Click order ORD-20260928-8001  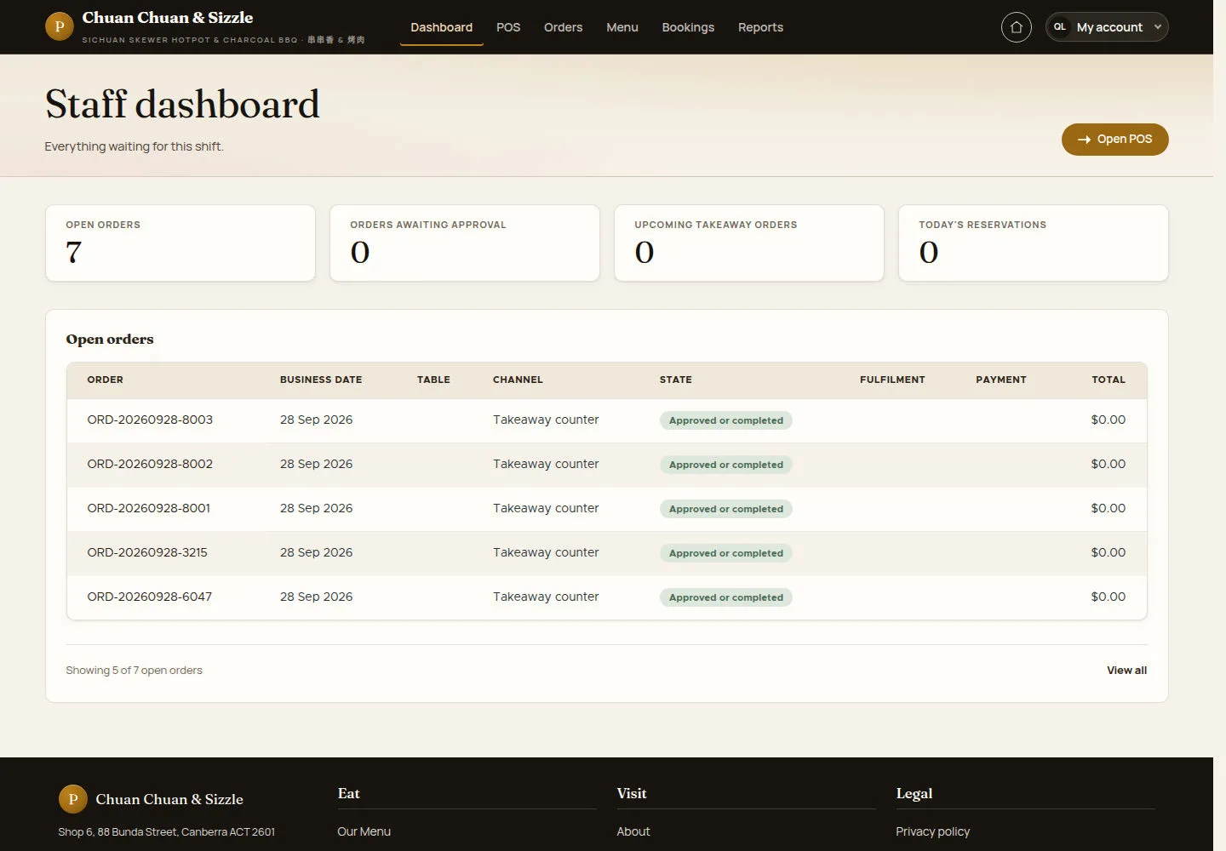pyautogui.click(x=148, y=508)
